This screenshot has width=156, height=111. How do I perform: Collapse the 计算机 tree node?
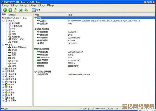tap(3, 21)
